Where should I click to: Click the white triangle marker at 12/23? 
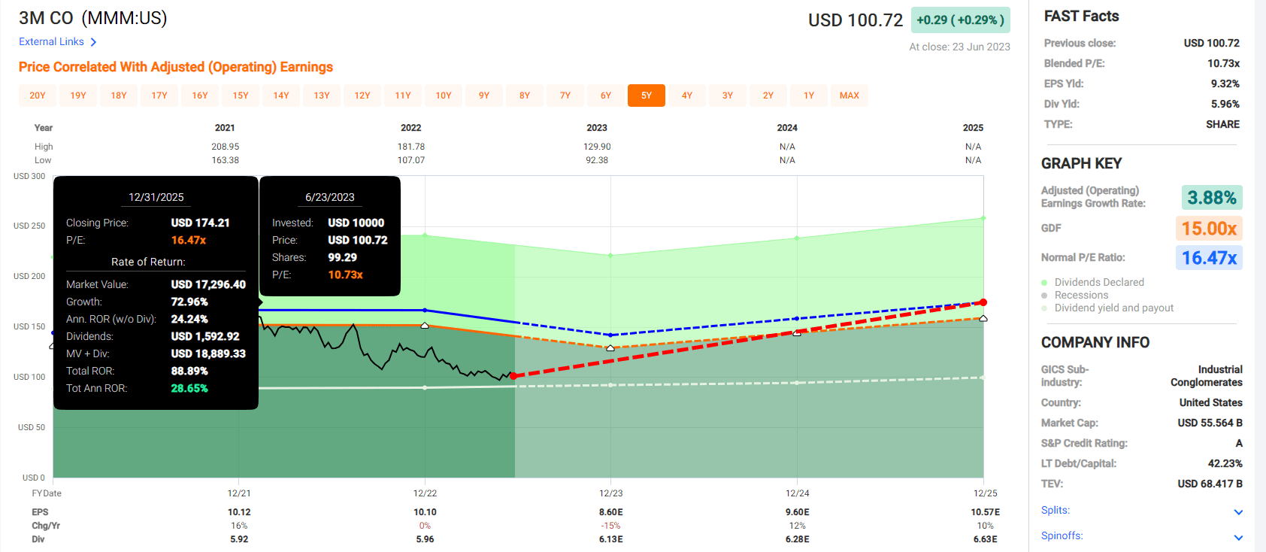click(610, 348)
